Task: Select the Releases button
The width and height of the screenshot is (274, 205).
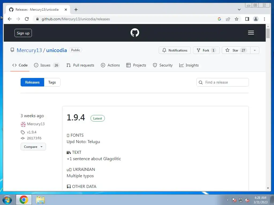Action: (32, 82)
